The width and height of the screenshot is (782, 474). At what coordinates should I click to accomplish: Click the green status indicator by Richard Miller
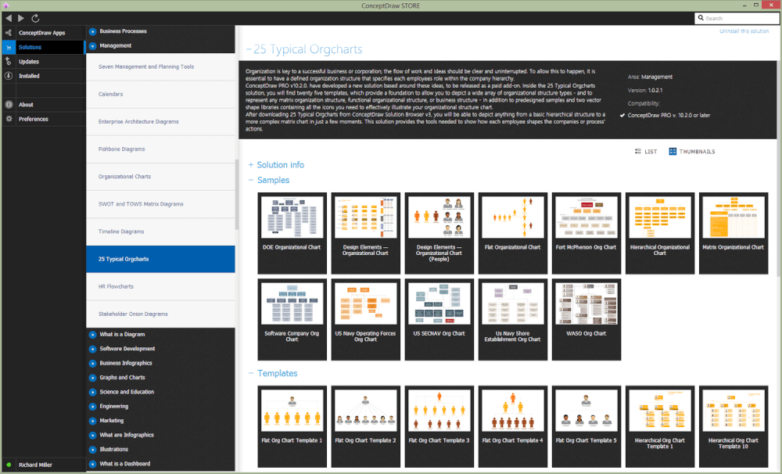point(9,465)
